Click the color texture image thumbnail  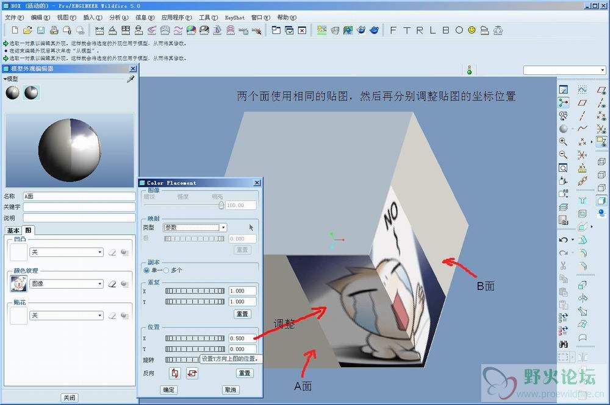(19, 284)
